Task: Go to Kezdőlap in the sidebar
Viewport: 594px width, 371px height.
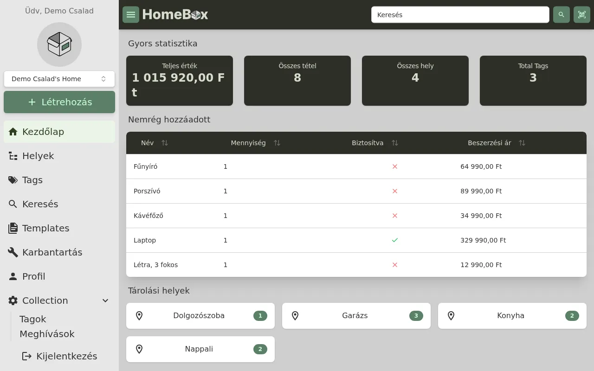Action: click(59, 132)
